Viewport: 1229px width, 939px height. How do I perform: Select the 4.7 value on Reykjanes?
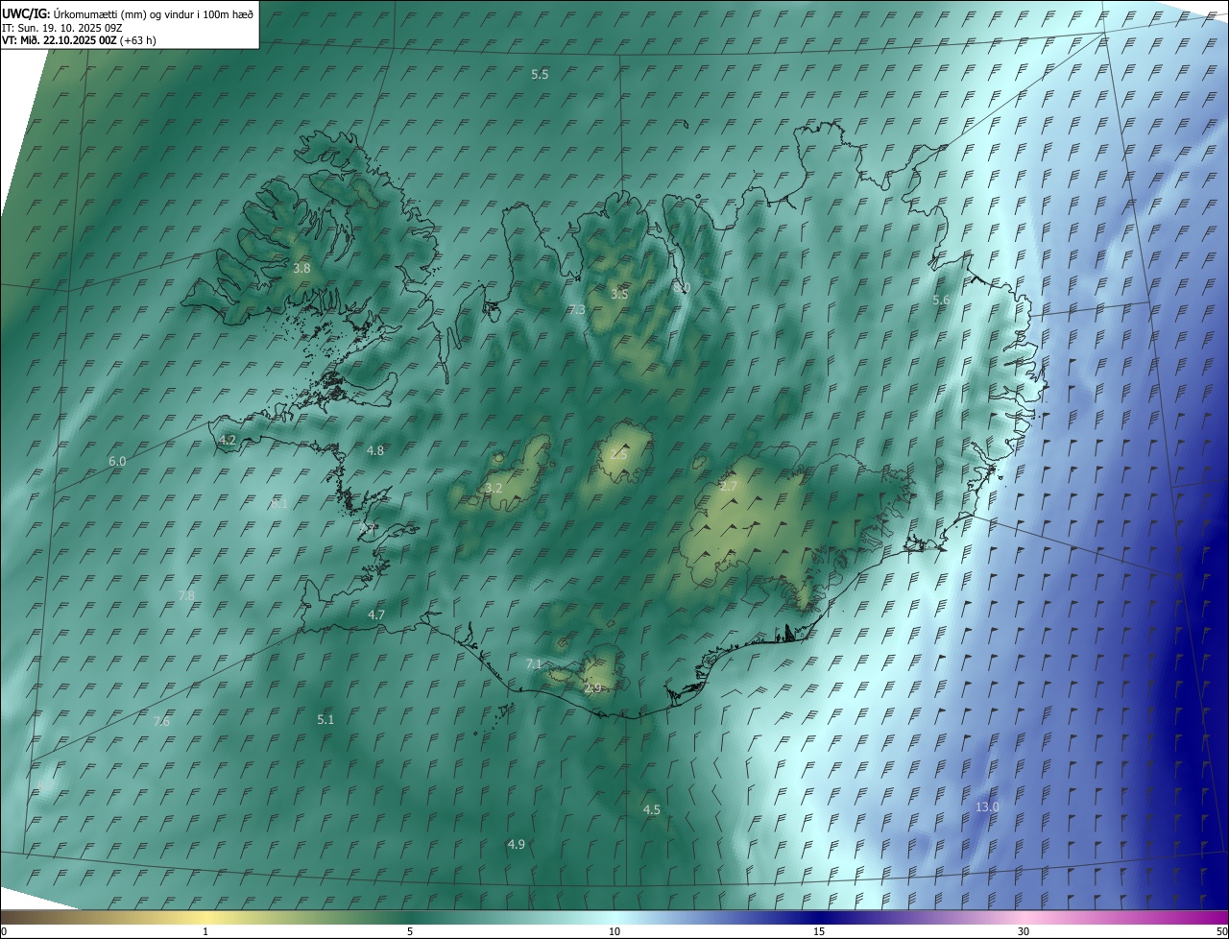376,614
